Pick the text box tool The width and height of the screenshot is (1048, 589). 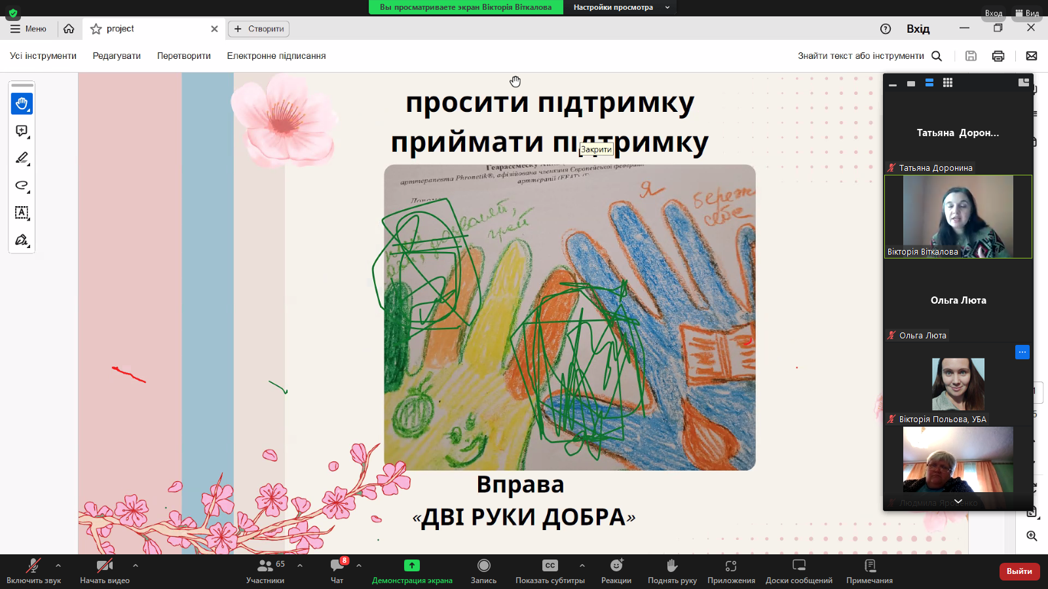(x=22, y=213)
